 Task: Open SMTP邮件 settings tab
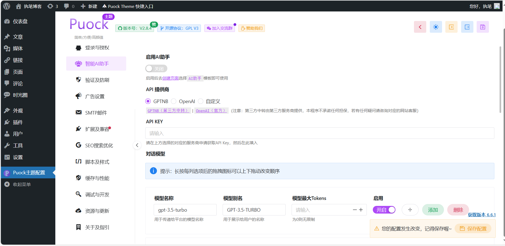[x=96, y=113]
